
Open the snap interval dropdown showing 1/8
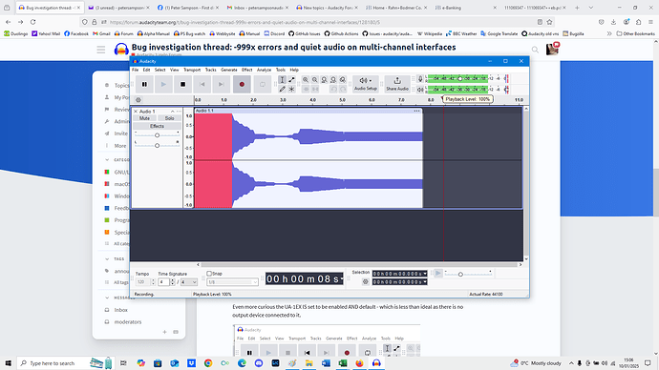click(x=232, y=282)
